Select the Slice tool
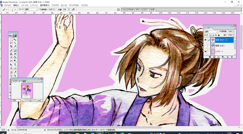 coord(15,46)
